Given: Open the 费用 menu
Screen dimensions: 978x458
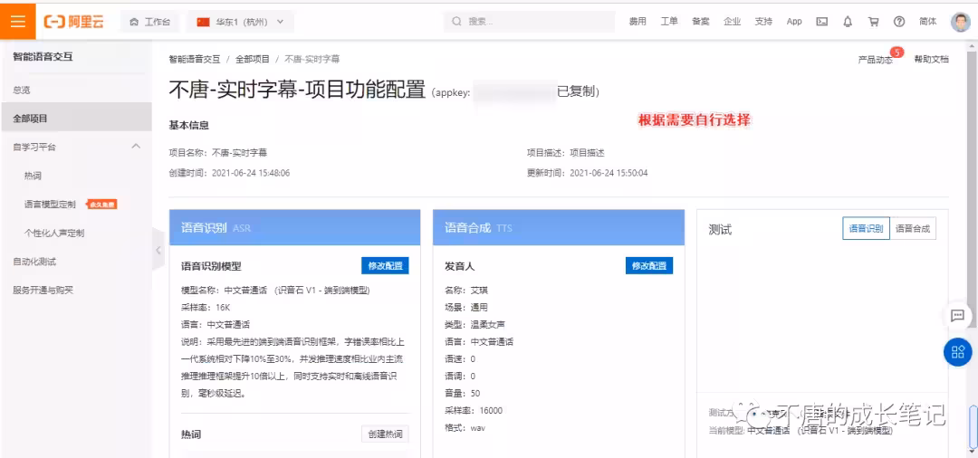Looking at the screenshot, I should pyautogui.click(x=638, y=22).
